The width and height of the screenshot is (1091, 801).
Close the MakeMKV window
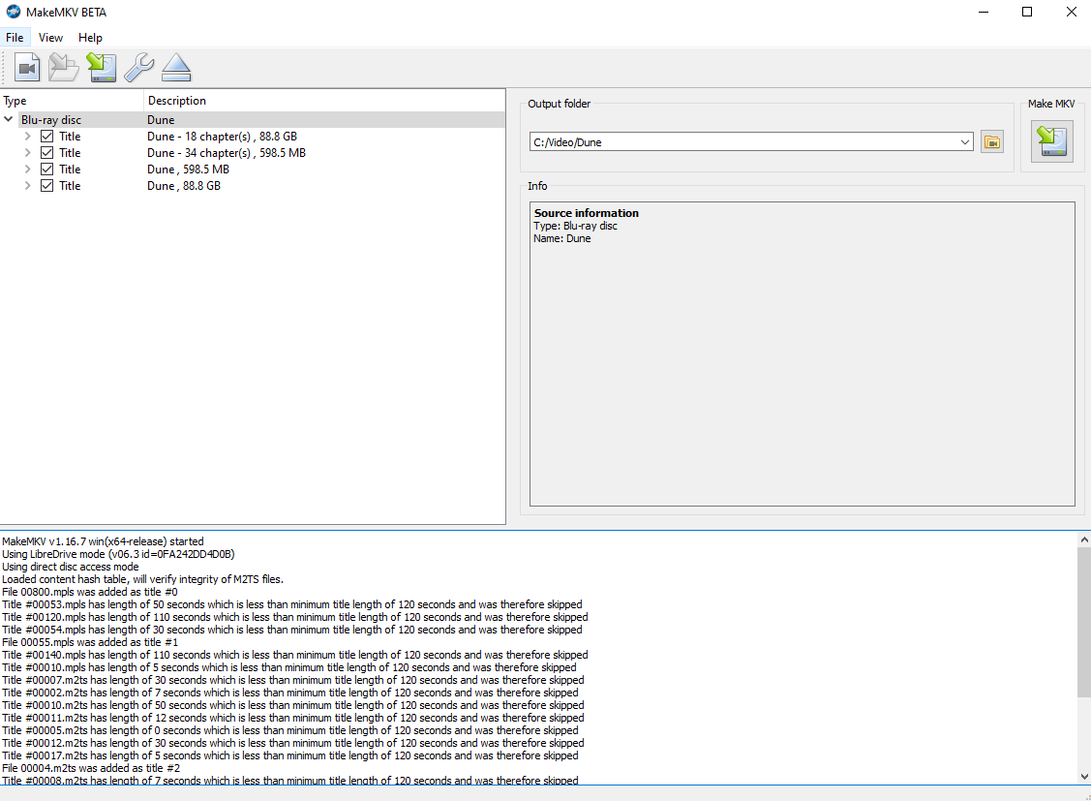coord(1072,12)
